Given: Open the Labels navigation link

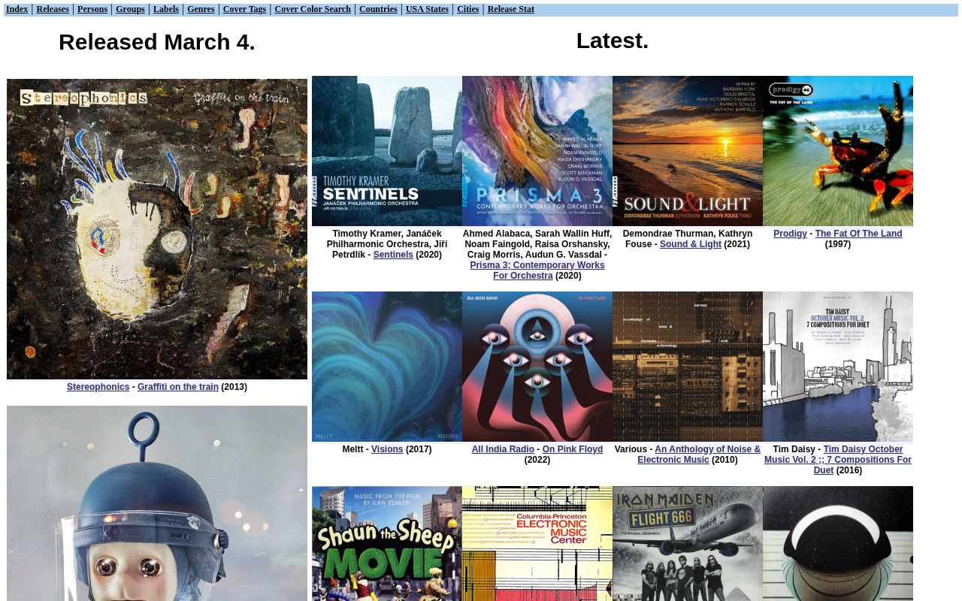Looking at the screenshot, I should click(166, 9).
